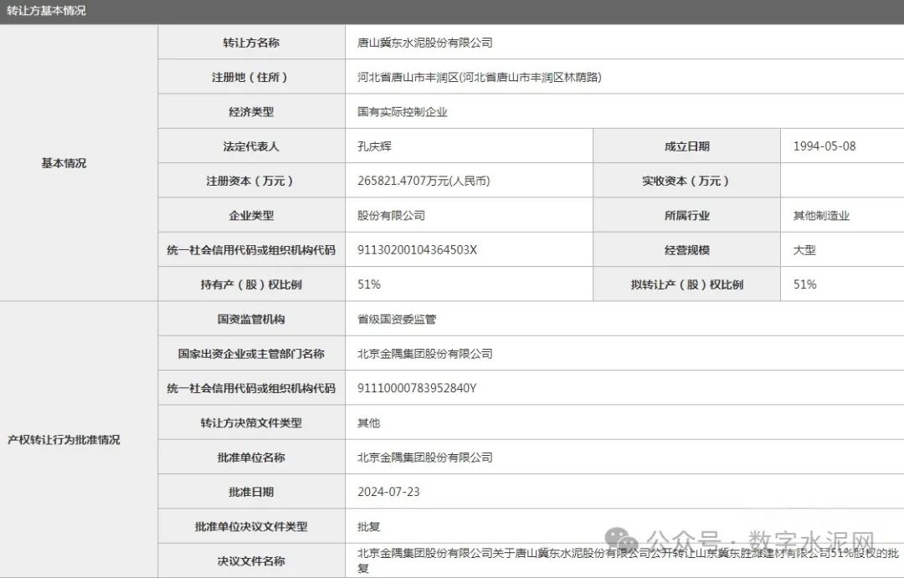This screenshot has width=904, height=578.
Task: Click the 国资监管机构 label
Action: [251, 320]
